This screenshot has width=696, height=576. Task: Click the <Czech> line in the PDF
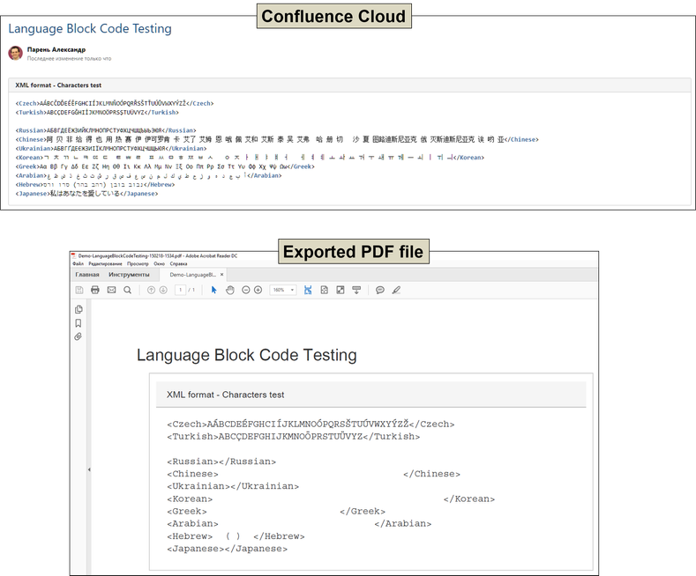[x=311, y=424]
